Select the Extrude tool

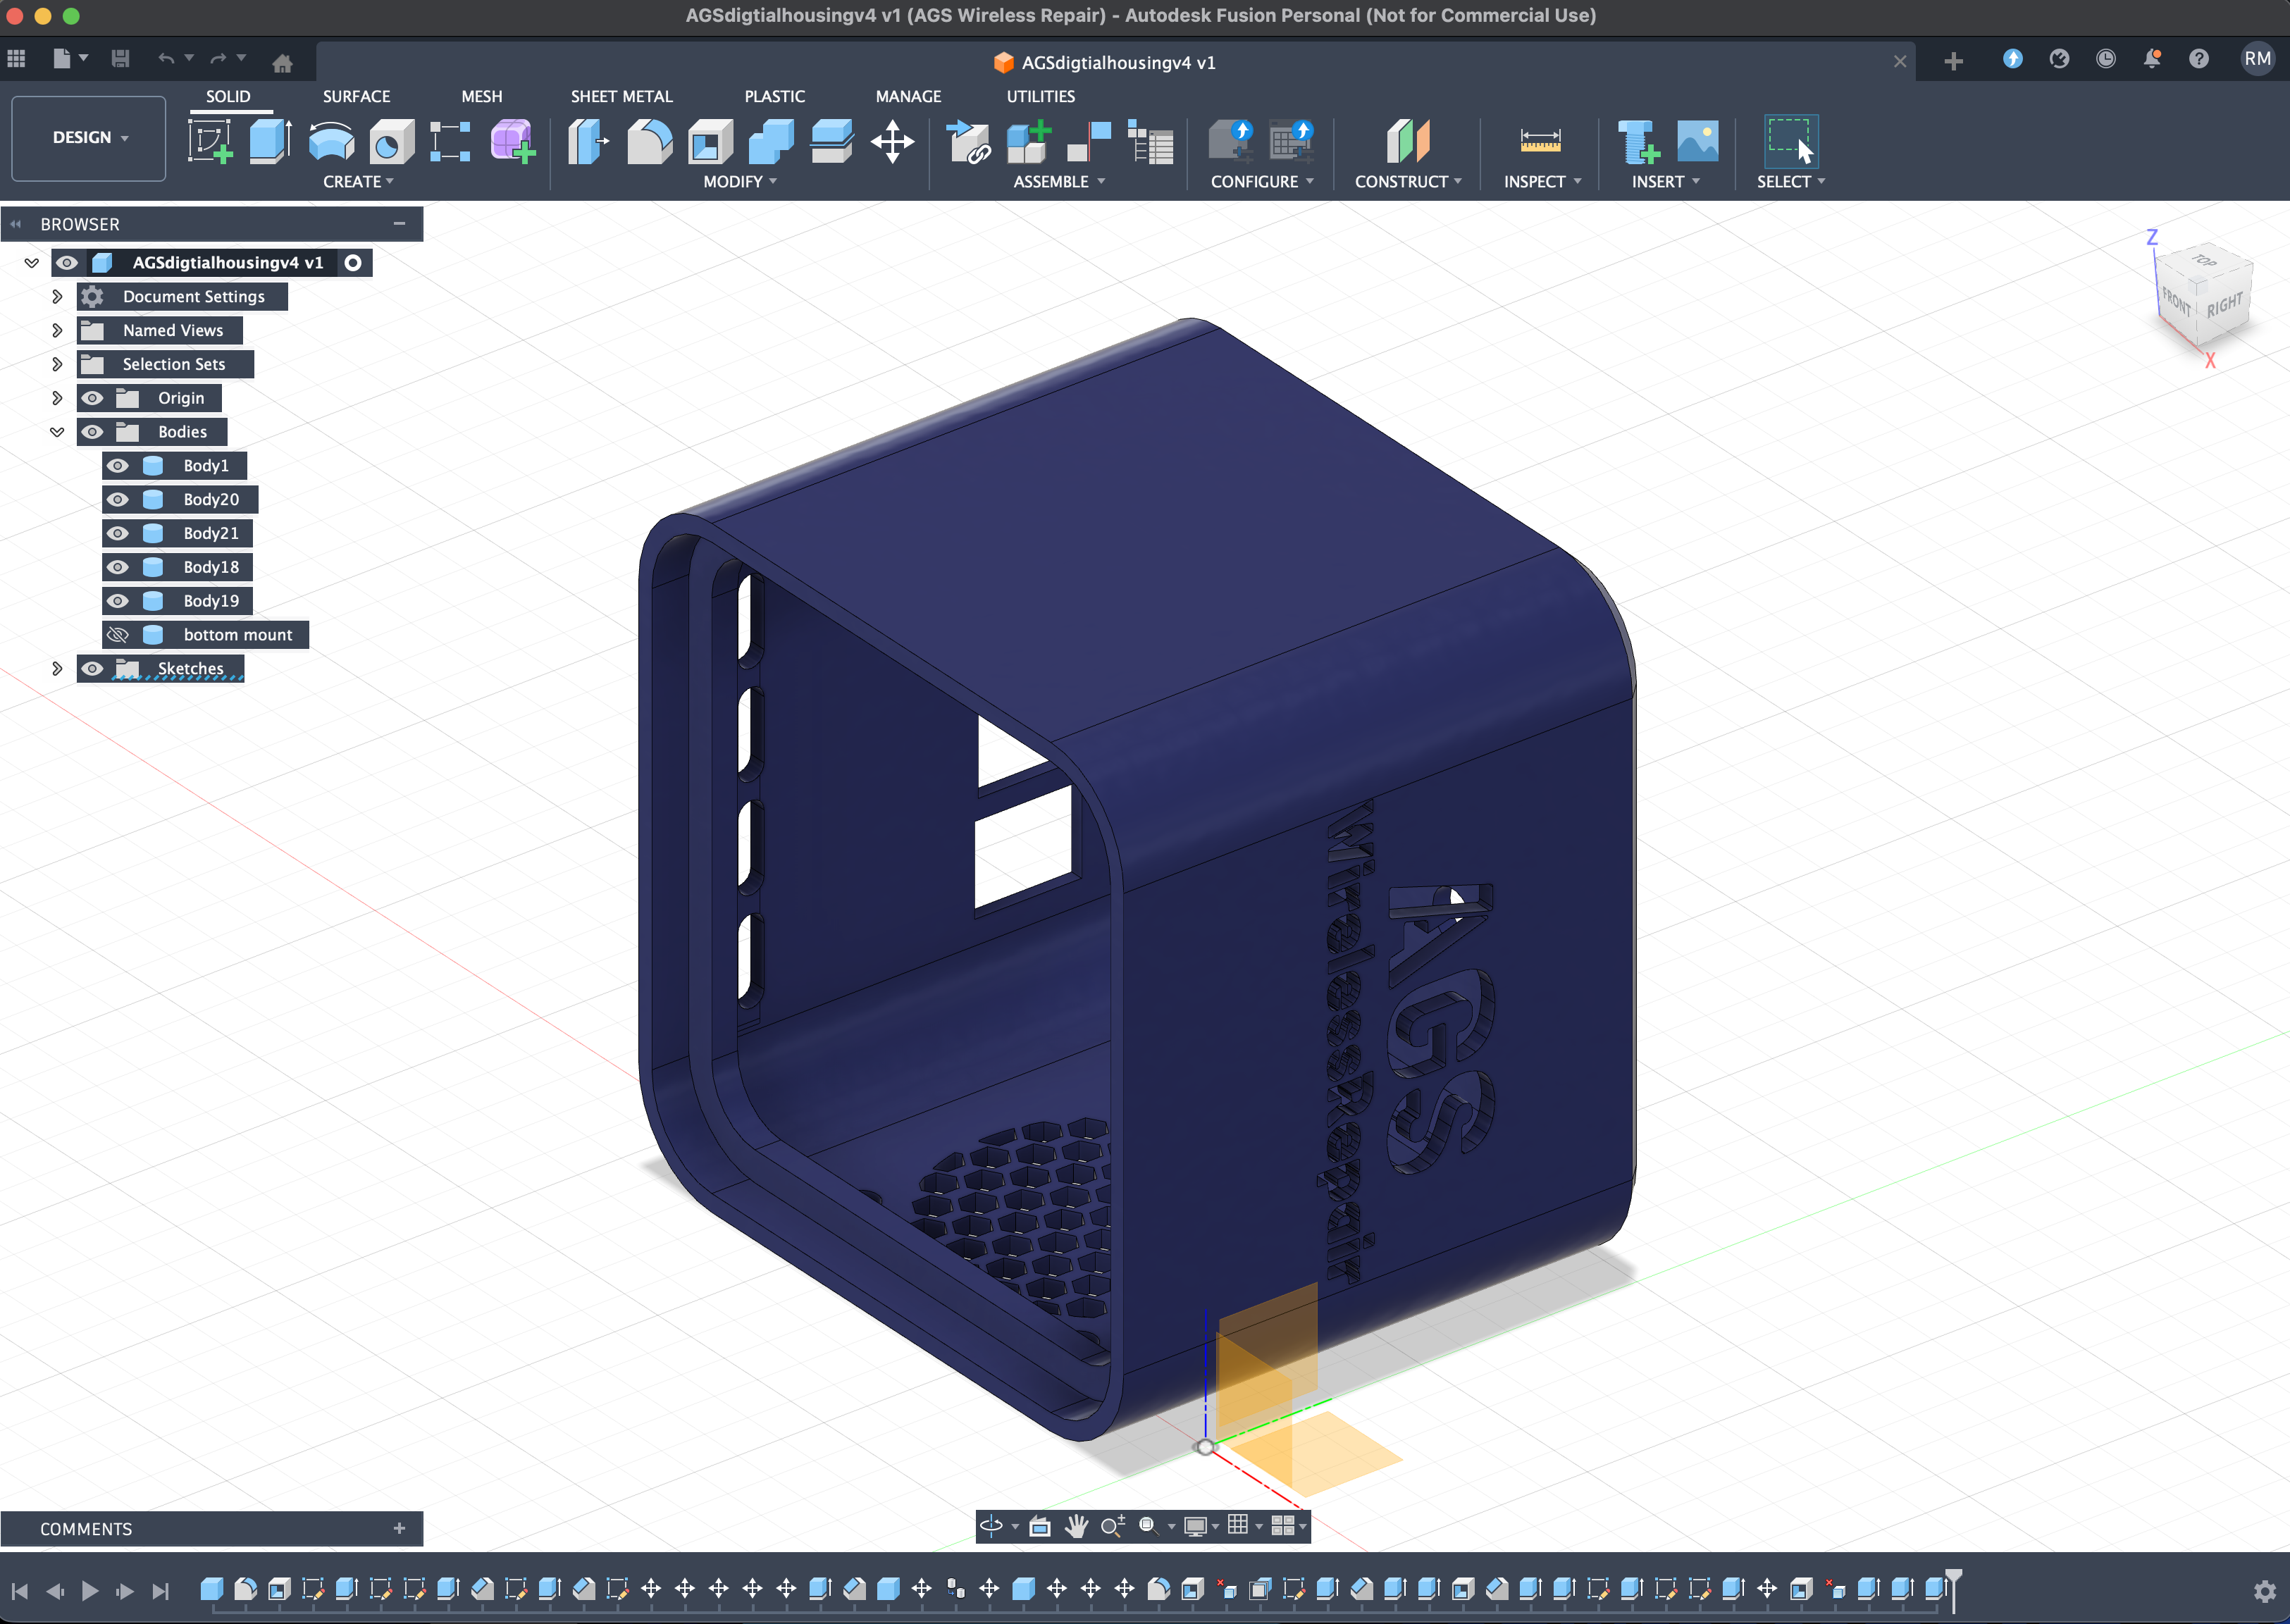click(x=270, y=141)
